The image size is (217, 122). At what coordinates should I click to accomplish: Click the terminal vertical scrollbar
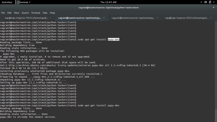[x=216, y=115]
